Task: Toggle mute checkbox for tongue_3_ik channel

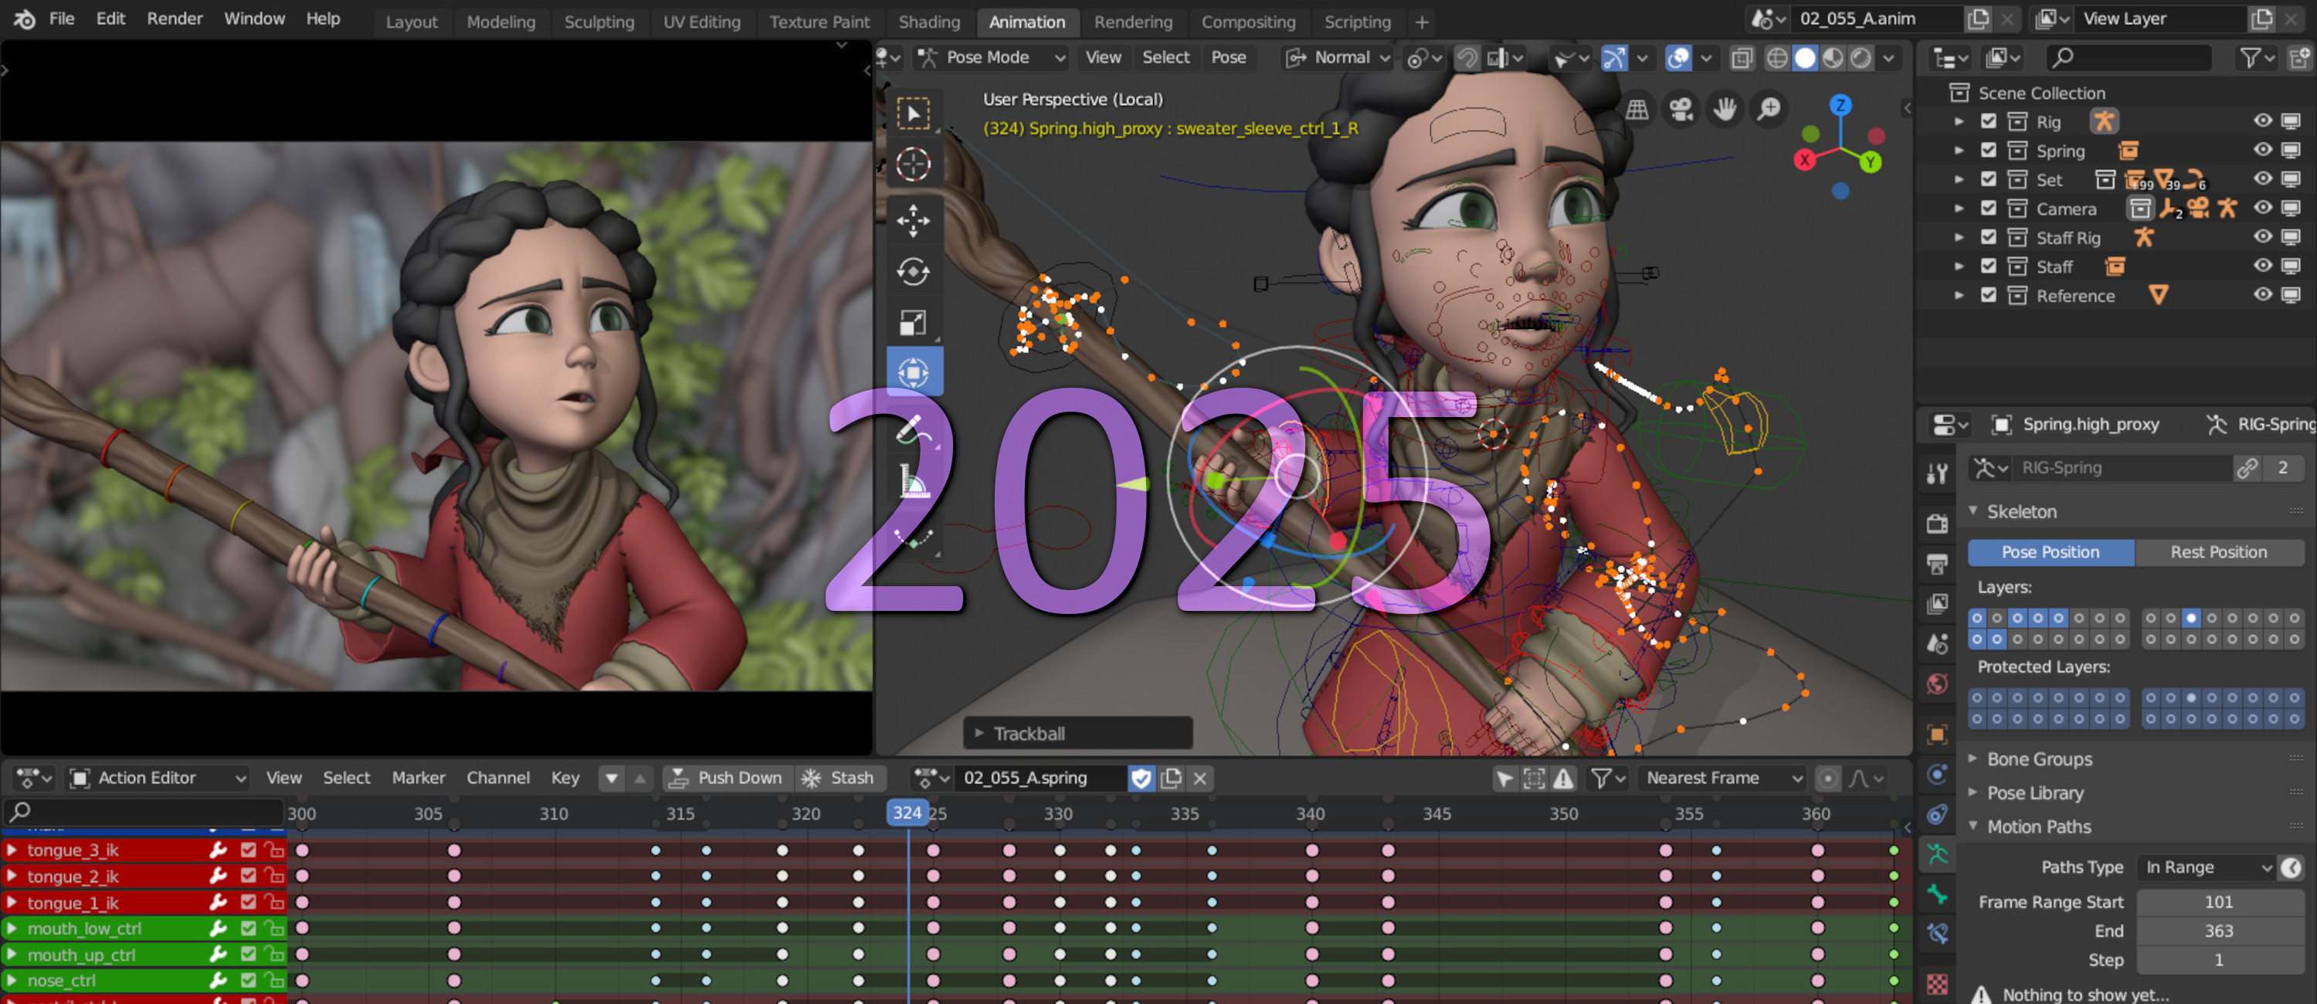Action: tap(248, 850)
